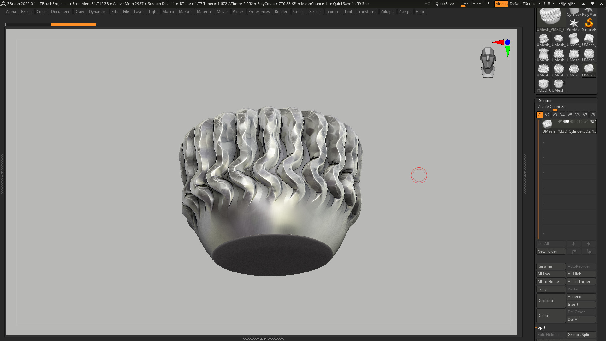Image resolution: width=606 pixels, height=341 pixels.
Task: Move subtool up with the up arrow
Action: (573, 244)
